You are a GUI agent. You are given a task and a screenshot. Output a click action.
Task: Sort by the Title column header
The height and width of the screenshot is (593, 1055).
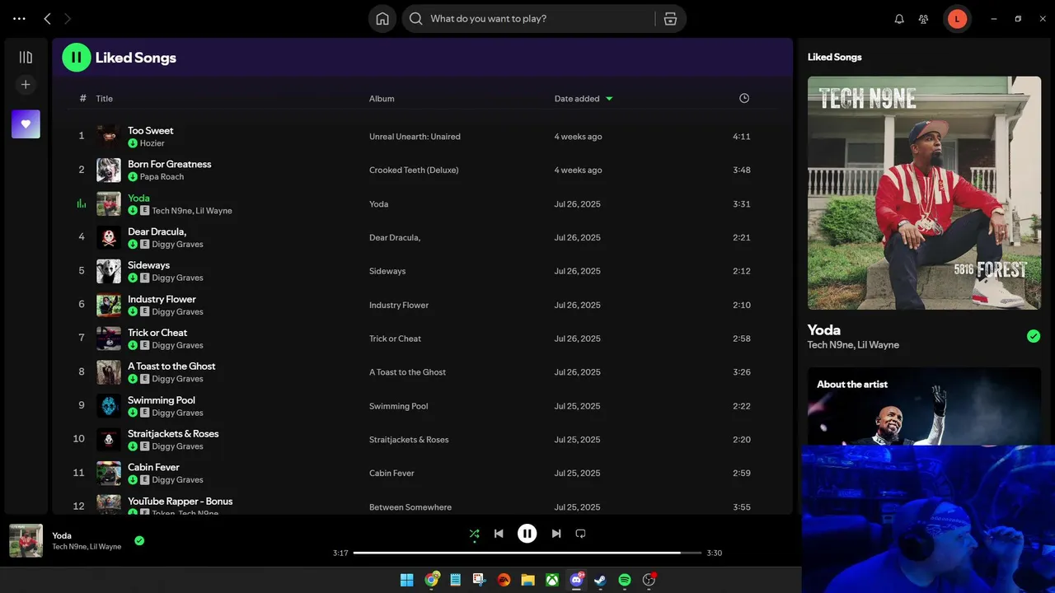pos(104,99)
